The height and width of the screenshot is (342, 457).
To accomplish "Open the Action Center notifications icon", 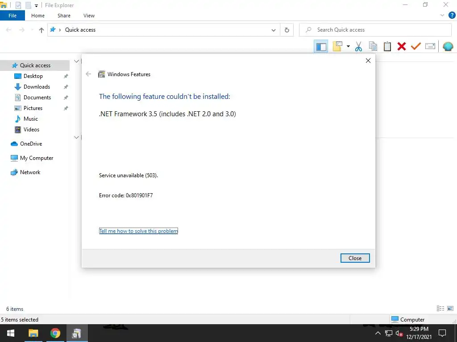I will (x=442, y=333).
